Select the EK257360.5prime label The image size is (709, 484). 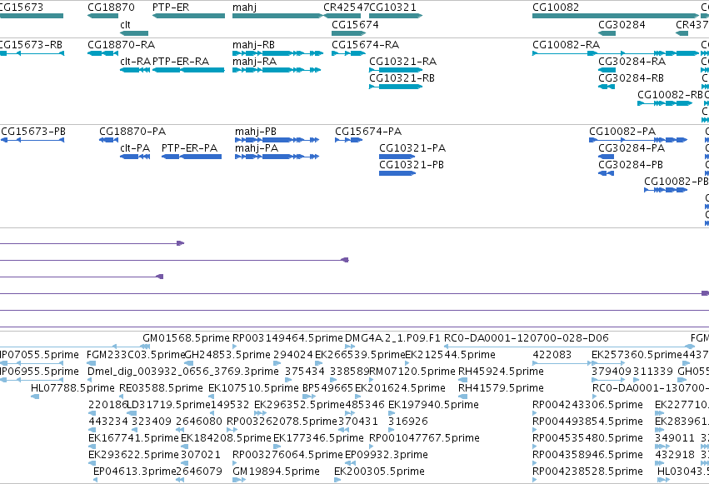point(637,355)
